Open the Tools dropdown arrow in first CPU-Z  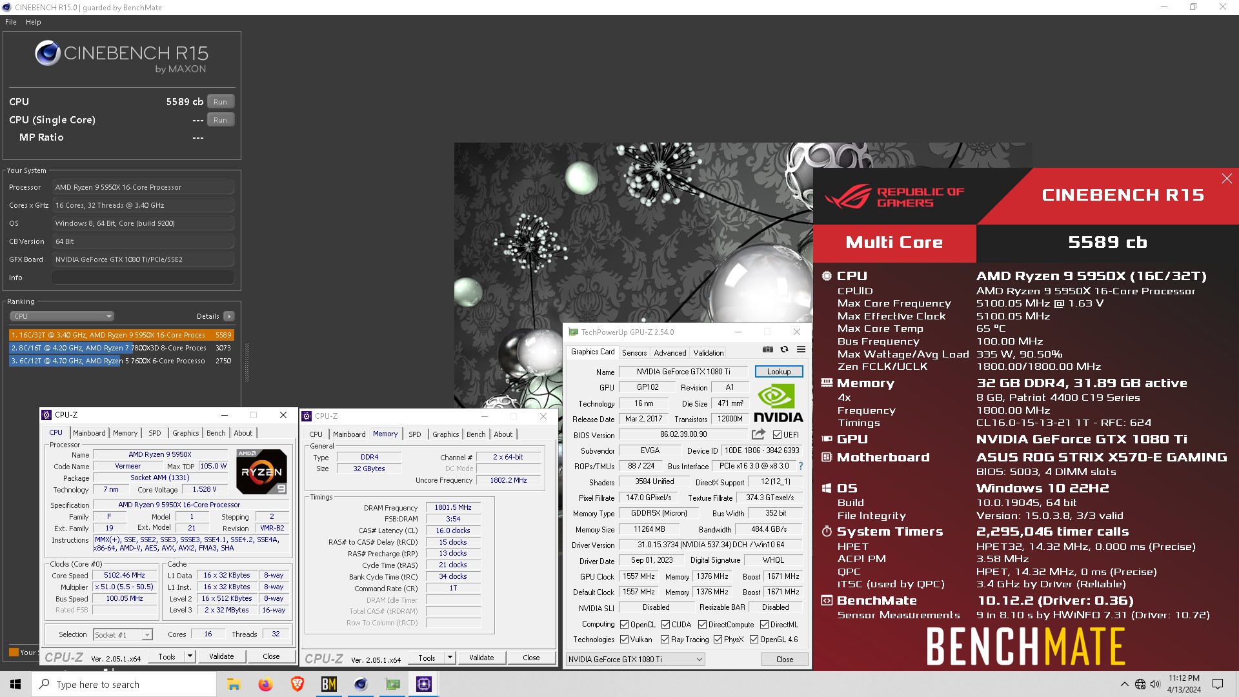(190, 656)
